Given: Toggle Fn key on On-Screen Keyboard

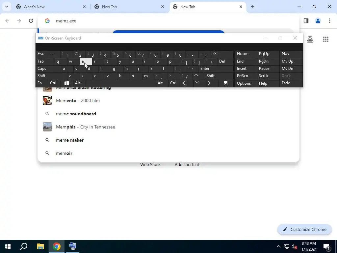Looking at the screenshot, I should point(42,83).
